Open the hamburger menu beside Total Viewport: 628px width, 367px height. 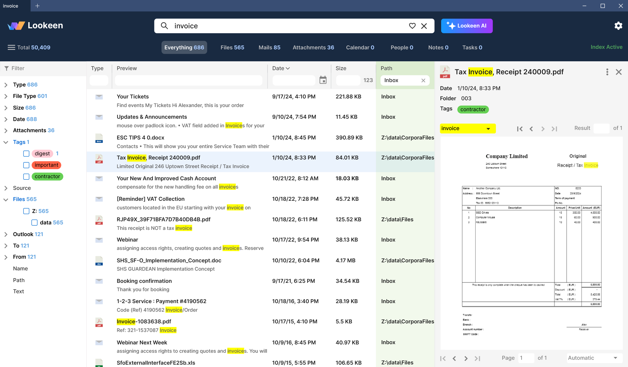tap(11, 47)
